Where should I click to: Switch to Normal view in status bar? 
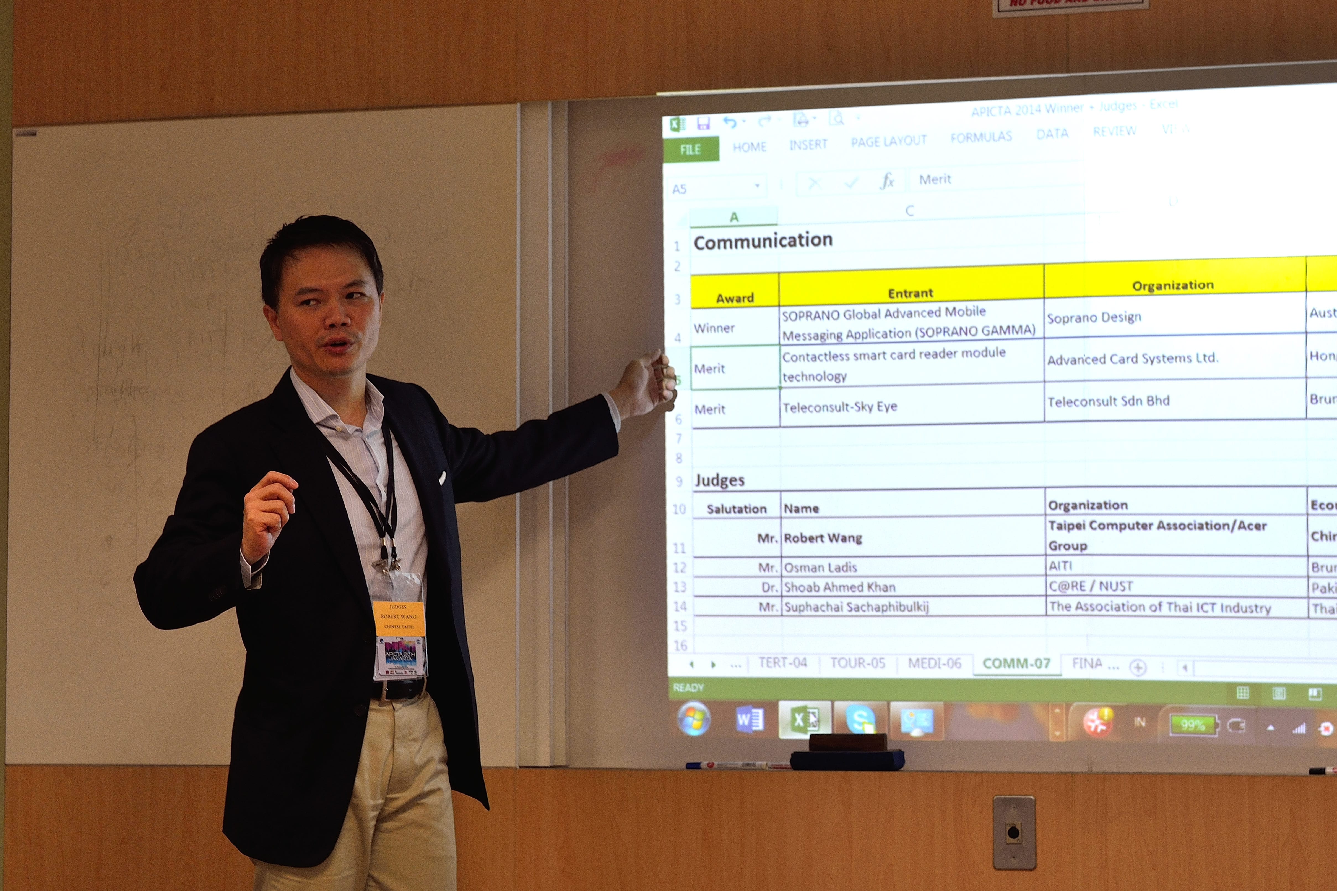[x=1243, y=692]
